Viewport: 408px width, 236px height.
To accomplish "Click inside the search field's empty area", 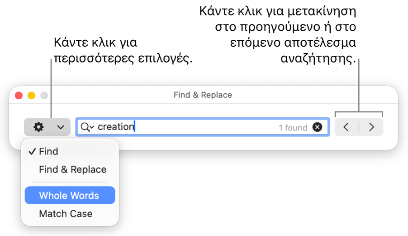I will pos(204,127).
